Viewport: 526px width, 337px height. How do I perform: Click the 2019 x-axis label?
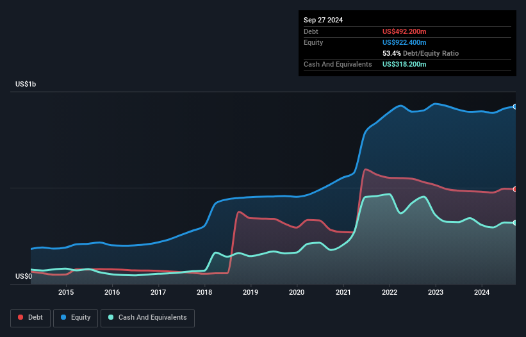pos(251,292)
